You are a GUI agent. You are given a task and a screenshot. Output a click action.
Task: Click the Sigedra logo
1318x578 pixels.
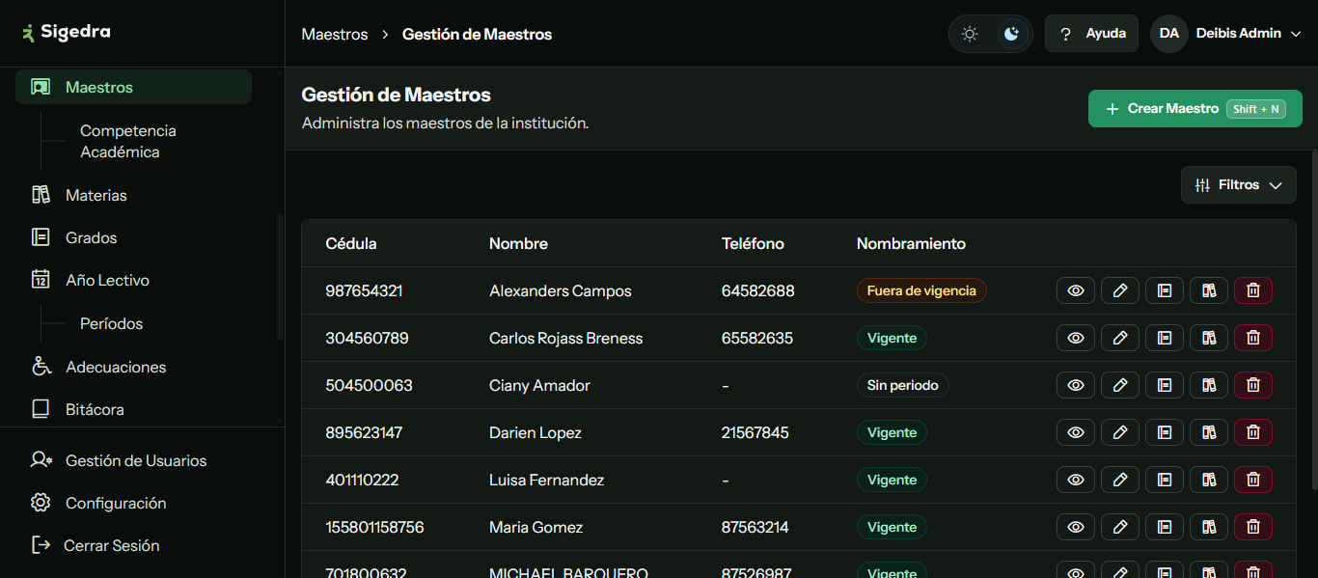pos(67,32)
